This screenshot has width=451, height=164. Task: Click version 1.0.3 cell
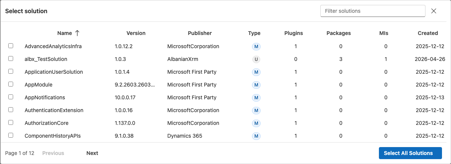(x=120, y=59)
